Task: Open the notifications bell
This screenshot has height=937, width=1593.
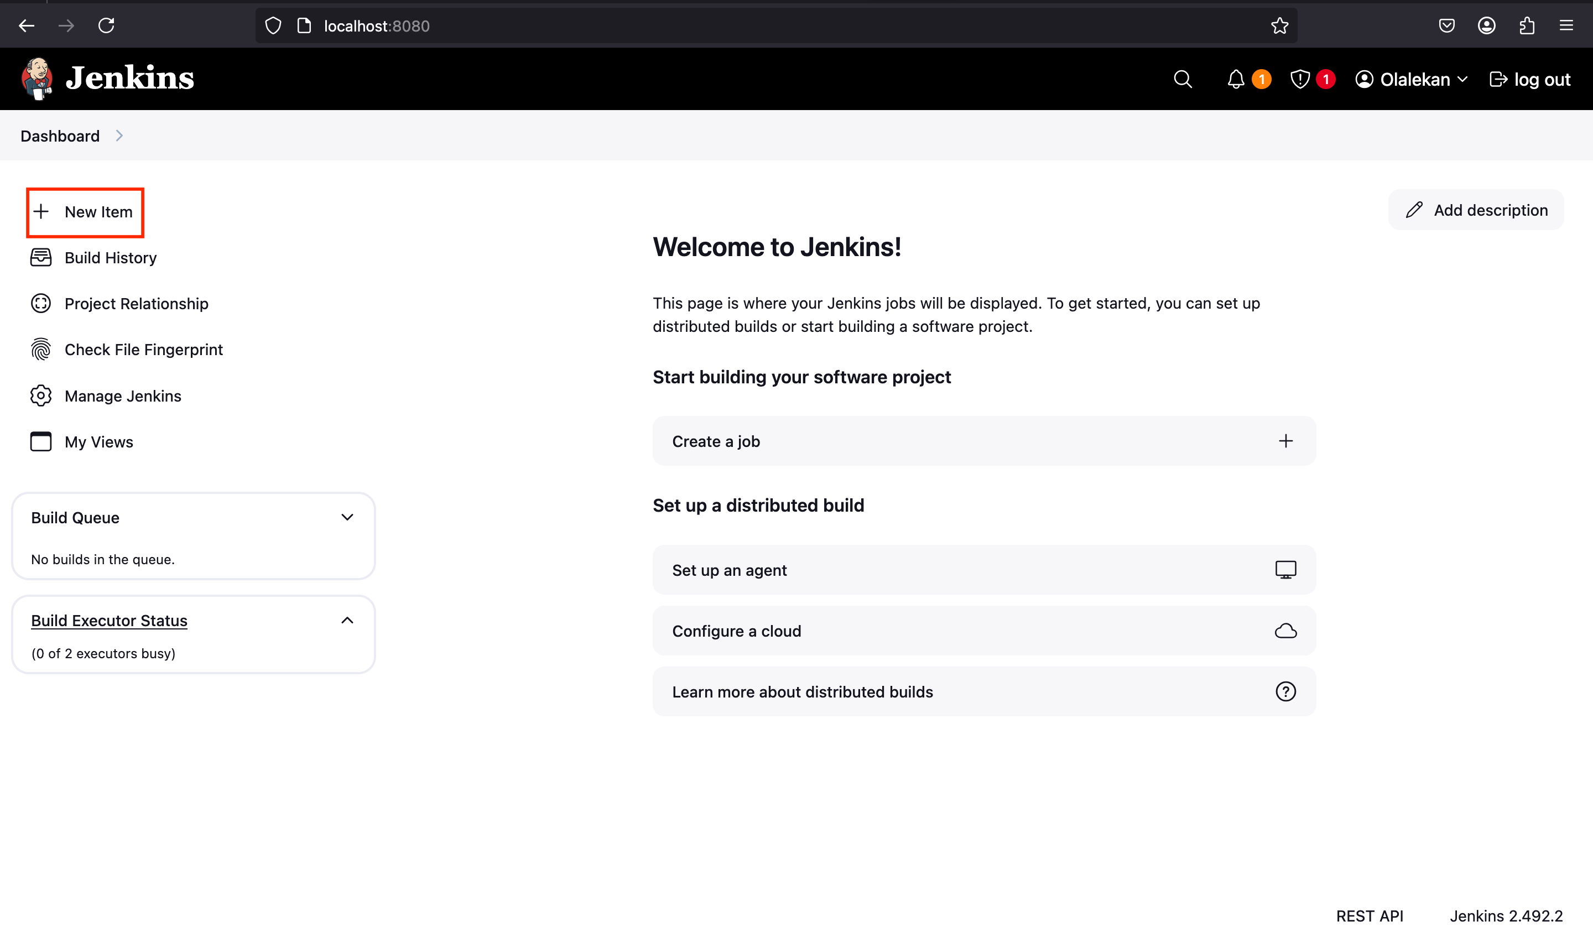Action: pos(1236,79)
